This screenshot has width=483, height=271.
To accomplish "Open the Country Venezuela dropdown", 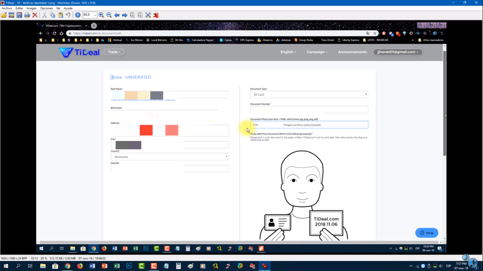I will (170, 157).
